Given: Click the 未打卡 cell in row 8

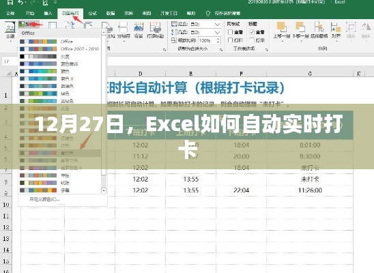Looking at the screenshot, I should [x=310, y=179].
